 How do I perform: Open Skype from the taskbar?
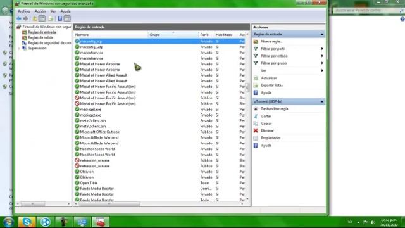[27, 222]
